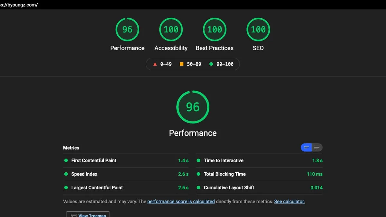This screenshot has height=217, width=386.
Task: Click the green dot beside Speed Index
Action: pyautogui.click(x=66, y=174)
